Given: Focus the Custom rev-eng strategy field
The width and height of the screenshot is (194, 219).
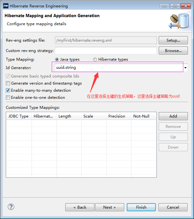Looking at the screenshot, I should click(106, 51).
